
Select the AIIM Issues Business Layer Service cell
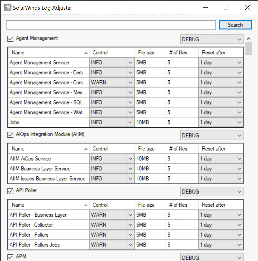pyautogui.click(x=49, y=179)
